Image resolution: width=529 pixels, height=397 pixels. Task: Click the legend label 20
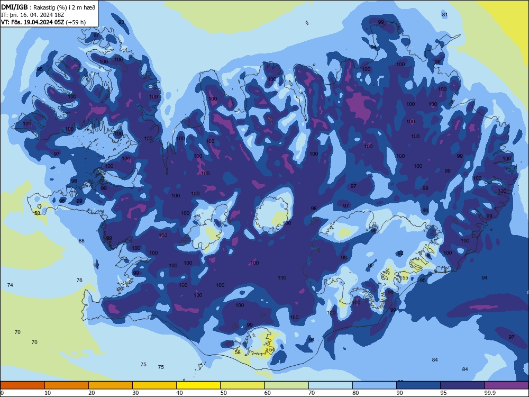[92, 393]
